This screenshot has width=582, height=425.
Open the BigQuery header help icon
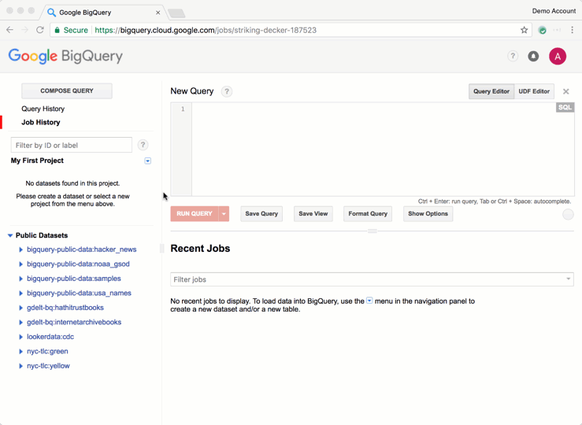tap(513, 57)
